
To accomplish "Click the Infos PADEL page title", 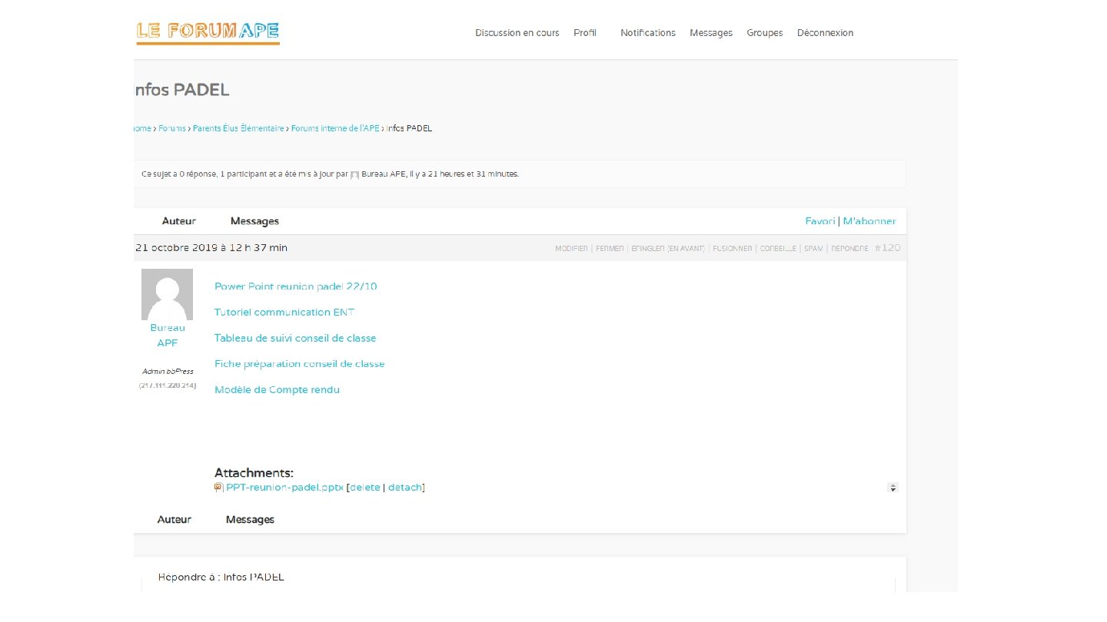I will 181,90.
